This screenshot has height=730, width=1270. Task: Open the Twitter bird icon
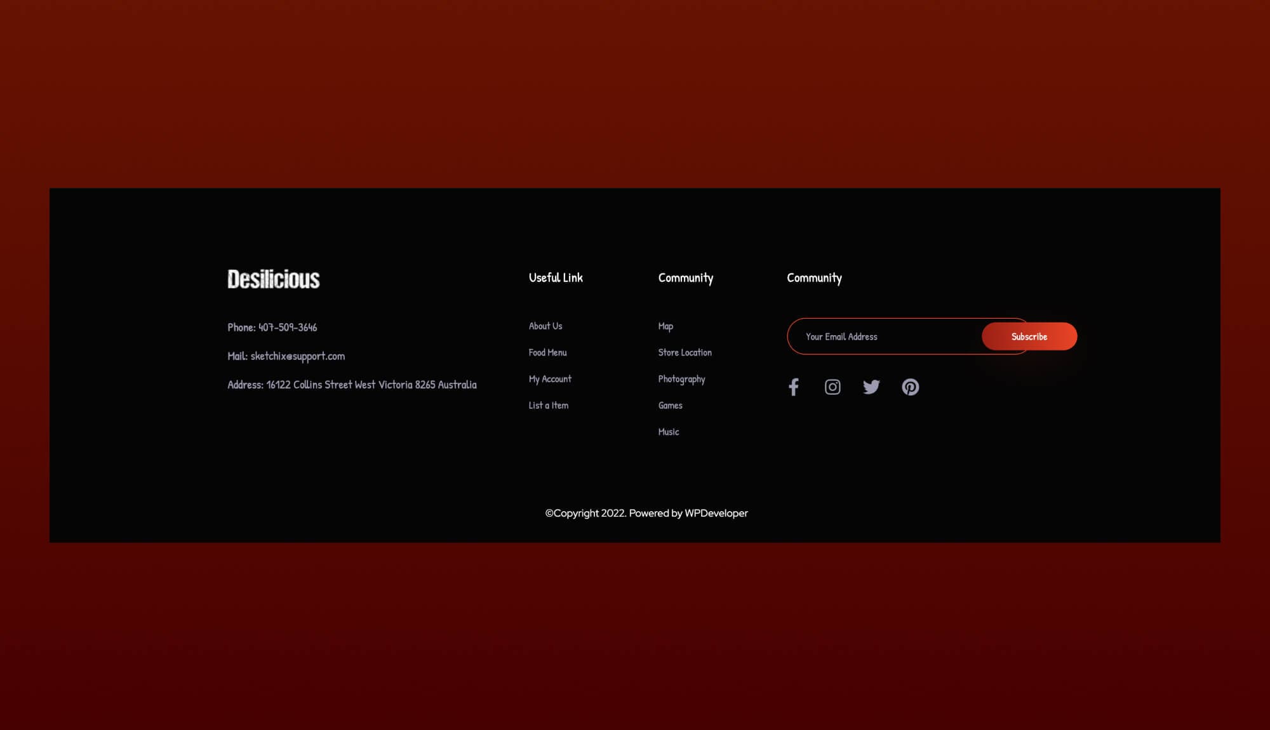871,387
